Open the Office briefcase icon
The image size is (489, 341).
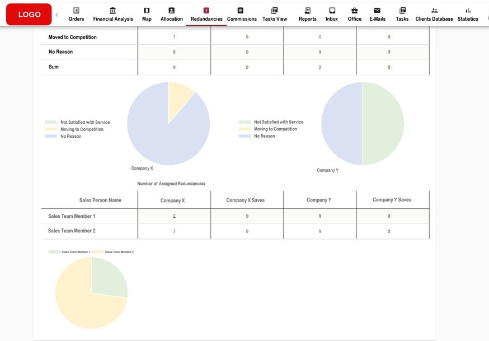354,11
